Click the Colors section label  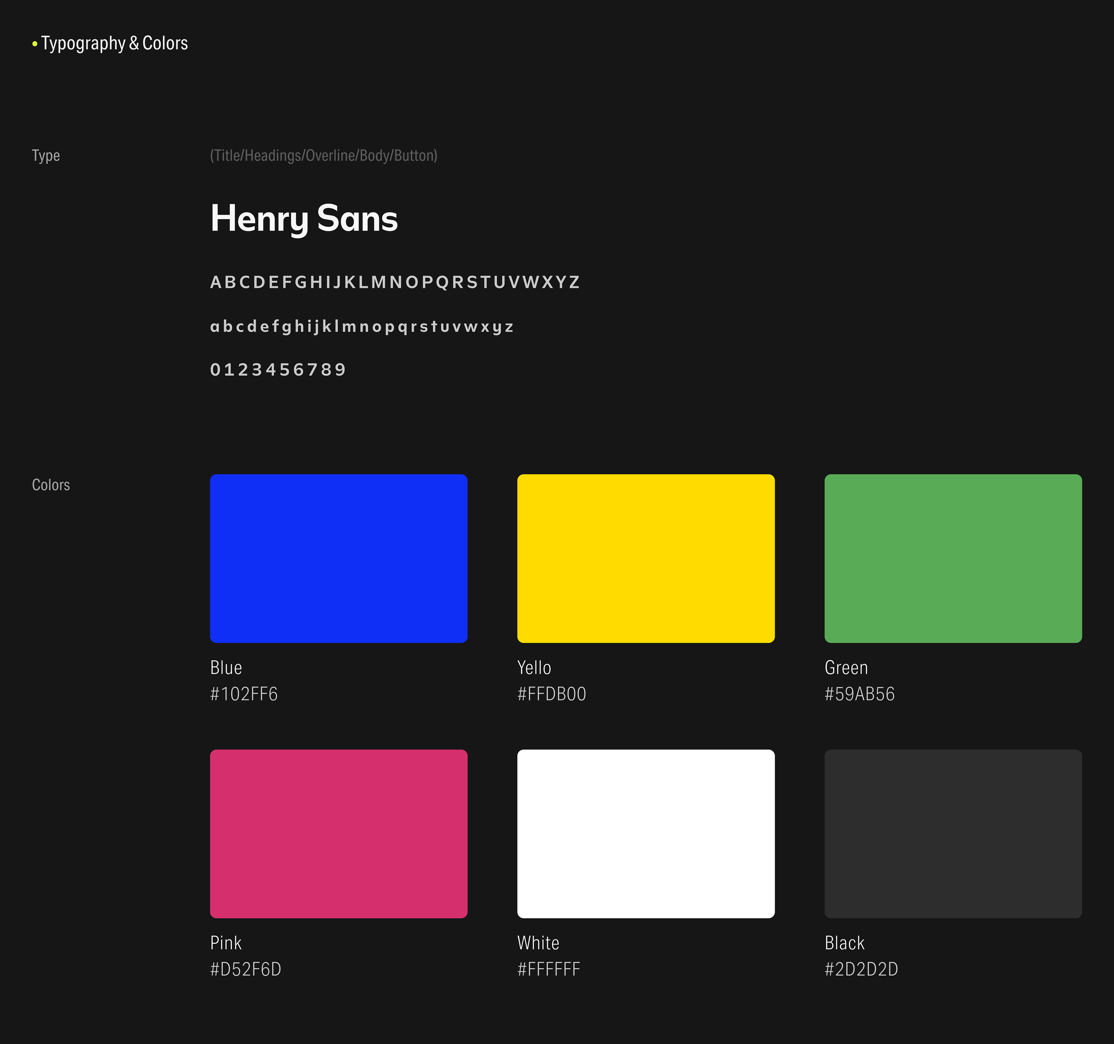[x=51, y=485]
